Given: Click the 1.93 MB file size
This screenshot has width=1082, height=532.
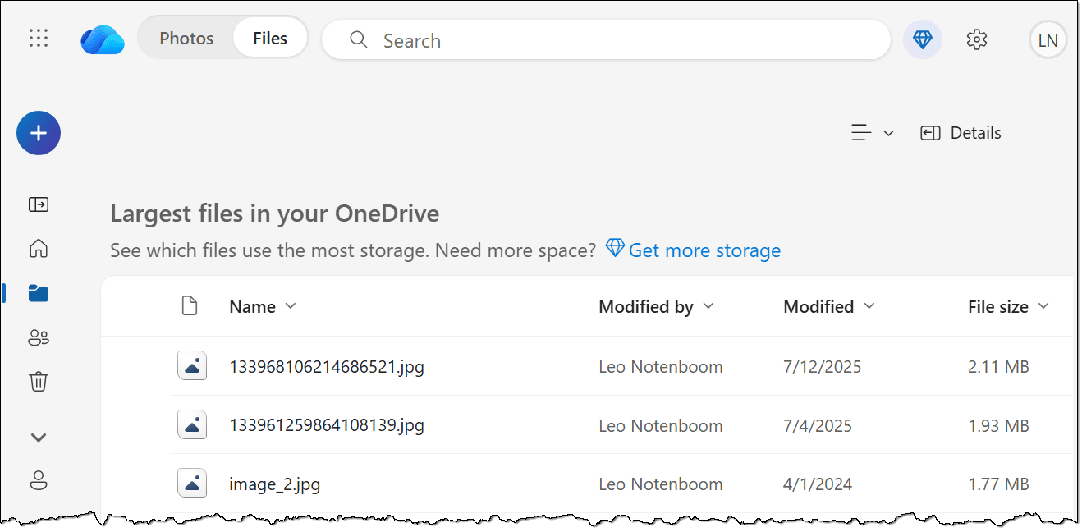Looking at the screenshot, I should tap(998, 426).
